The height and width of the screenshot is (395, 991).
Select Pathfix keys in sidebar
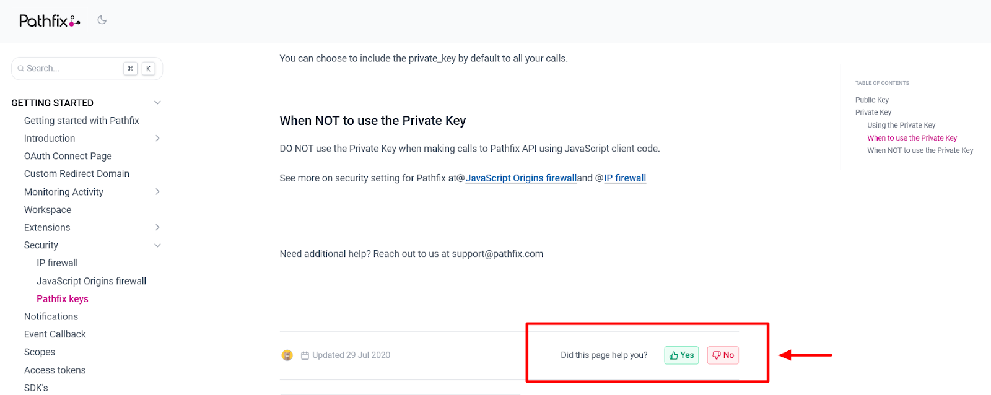62,299
